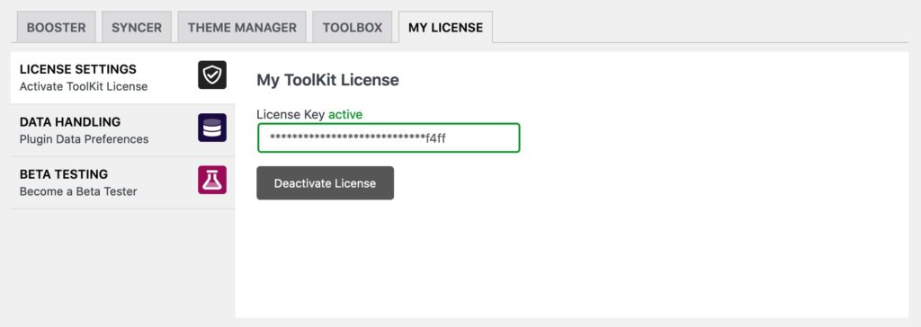Click the MY LICENSE tab
Image resolution: width=921 pixels, height=327 pixels.
point(446,27)
